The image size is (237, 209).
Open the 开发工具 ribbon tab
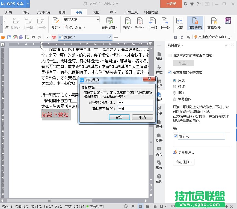coord(131,12)
